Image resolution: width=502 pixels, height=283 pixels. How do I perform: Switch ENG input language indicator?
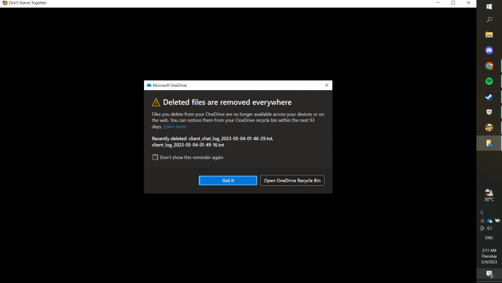(489, 237)
